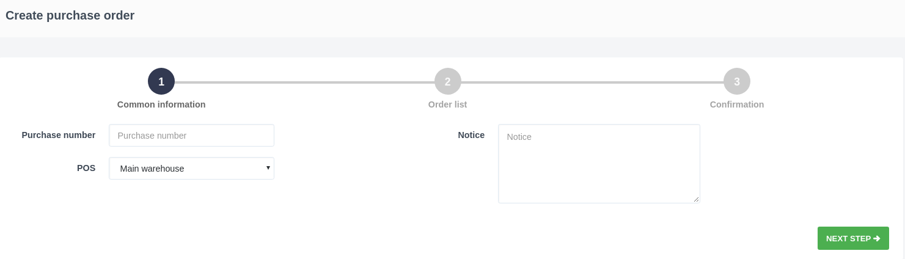
Task: Click the gray band below the page header
Action: point(452,47)
